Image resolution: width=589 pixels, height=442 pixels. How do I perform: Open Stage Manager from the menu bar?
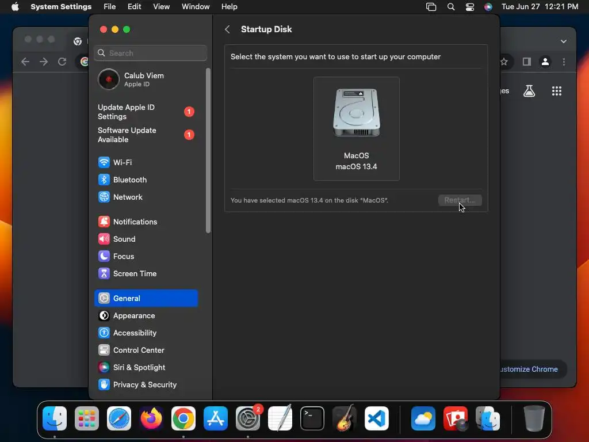(x=431, y=7)
